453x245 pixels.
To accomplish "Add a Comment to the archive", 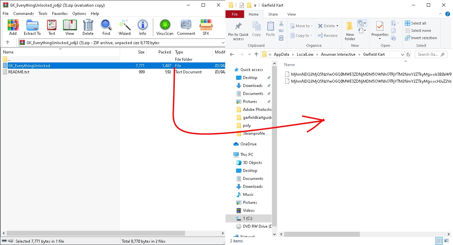I will [186, 27].
